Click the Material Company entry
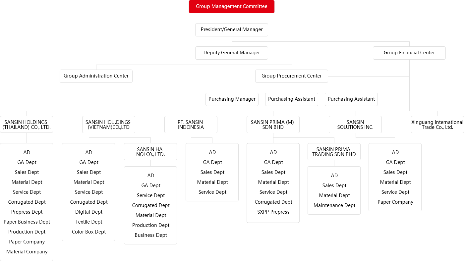This screenshot has height=261, width=464. [27, 252]
